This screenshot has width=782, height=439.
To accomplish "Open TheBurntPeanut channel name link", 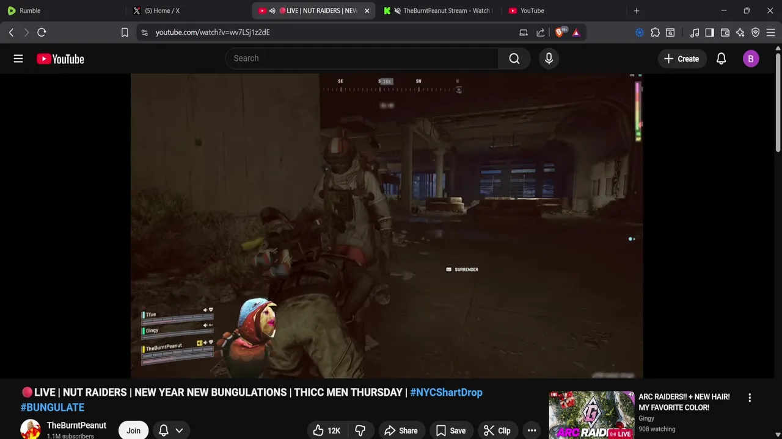I will coord(76,426).
